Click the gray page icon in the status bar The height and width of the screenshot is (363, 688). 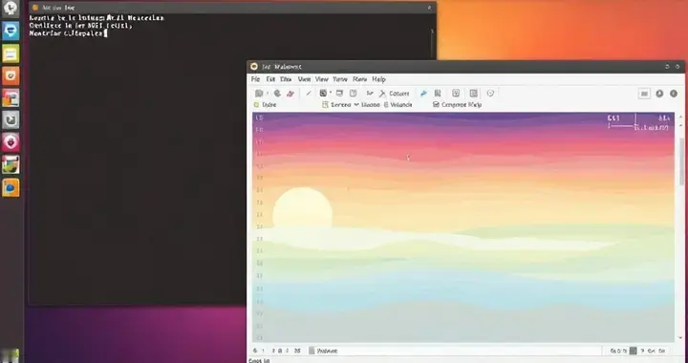pos(312,351)
